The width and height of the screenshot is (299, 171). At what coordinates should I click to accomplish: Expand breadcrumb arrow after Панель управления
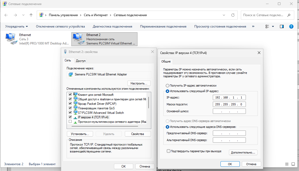click(x=81, y=15)
